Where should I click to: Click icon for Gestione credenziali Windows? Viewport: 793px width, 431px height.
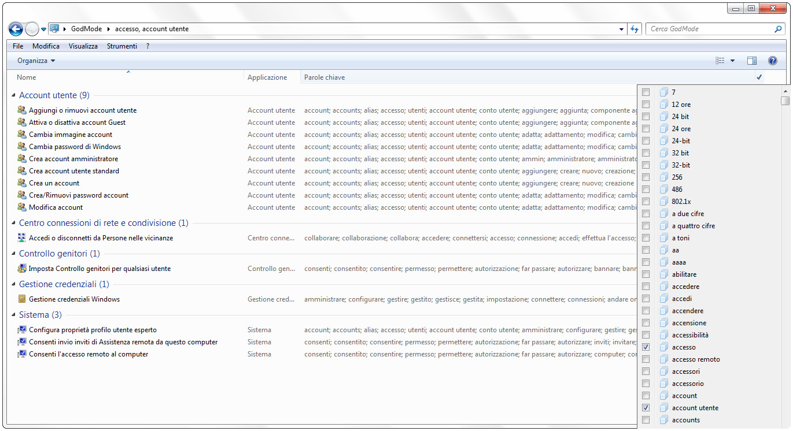click(x=22, y=299)
